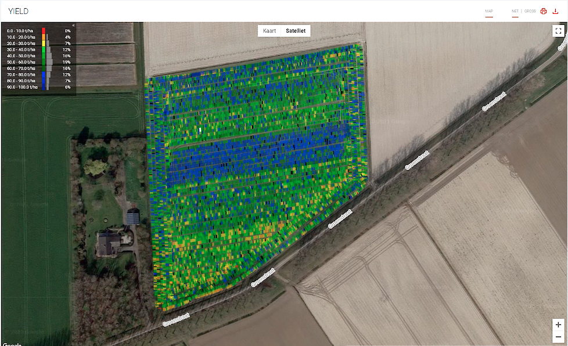Click the print icon

544,11
